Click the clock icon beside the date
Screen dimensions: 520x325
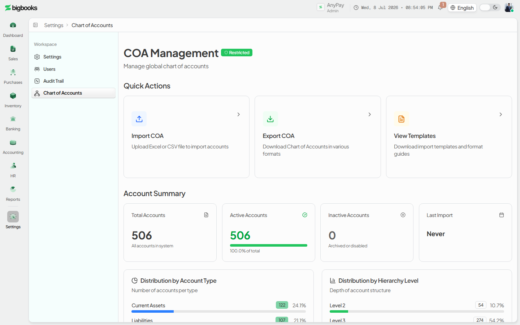pyautogui.click(x=356, y=8)
